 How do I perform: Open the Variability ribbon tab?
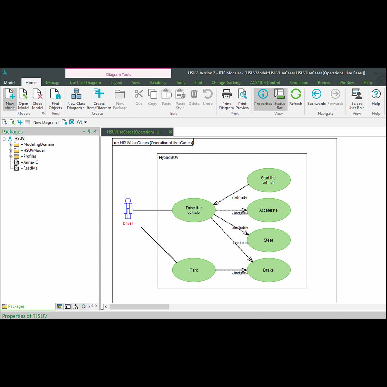tap(158, 83)
